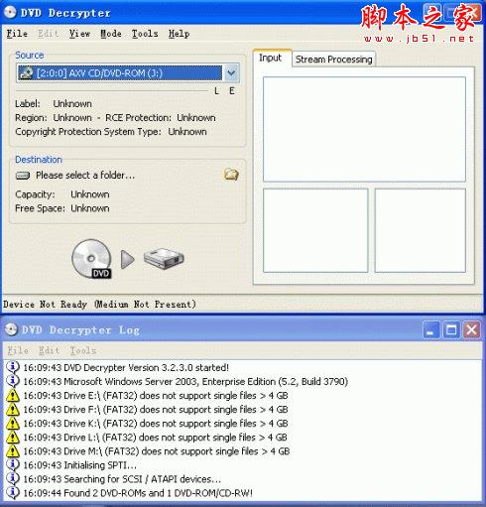The width and height of the screenshot is (486, 507).
Task: Click the play arrow between DVD and drive
Action: click(128, 259)
